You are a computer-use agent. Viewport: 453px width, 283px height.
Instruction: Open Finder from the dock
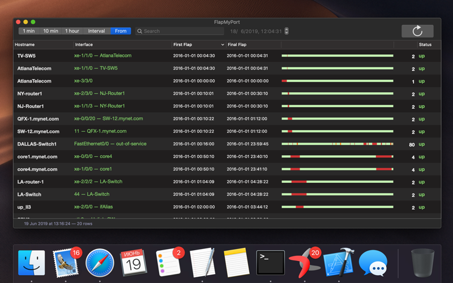click(x=32, y=263)
